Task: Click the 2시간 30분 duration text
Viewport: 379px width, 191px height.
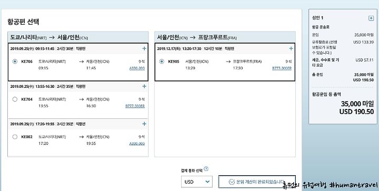Action: 65,49
